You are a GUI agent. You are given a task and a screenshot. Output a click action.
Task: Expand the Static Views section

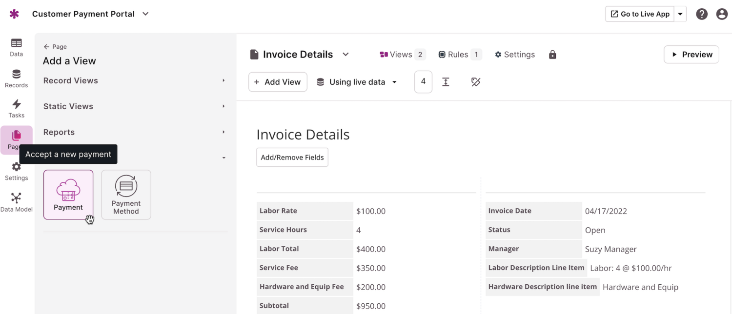click(133, 106)
